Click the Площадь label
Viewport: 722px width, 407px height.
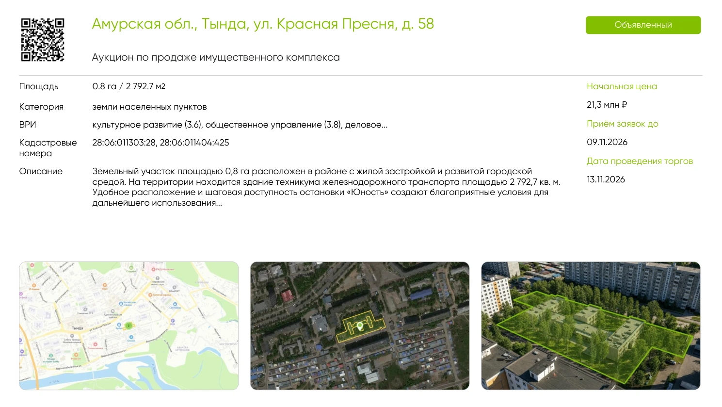39,86
